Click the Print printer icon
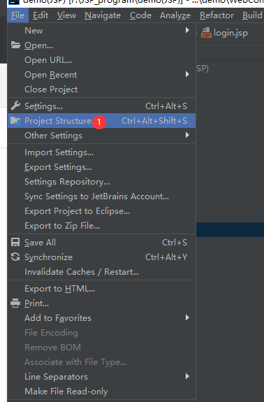Viewport: 264px width, 402px height. (x=15, y=303)
